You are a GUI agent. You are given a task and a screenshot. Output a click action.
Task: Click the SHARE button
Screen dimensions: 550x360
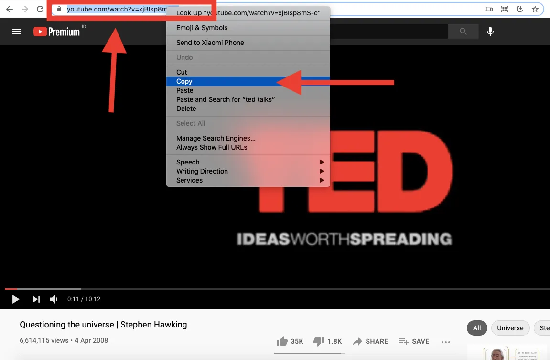coord(370,341)
